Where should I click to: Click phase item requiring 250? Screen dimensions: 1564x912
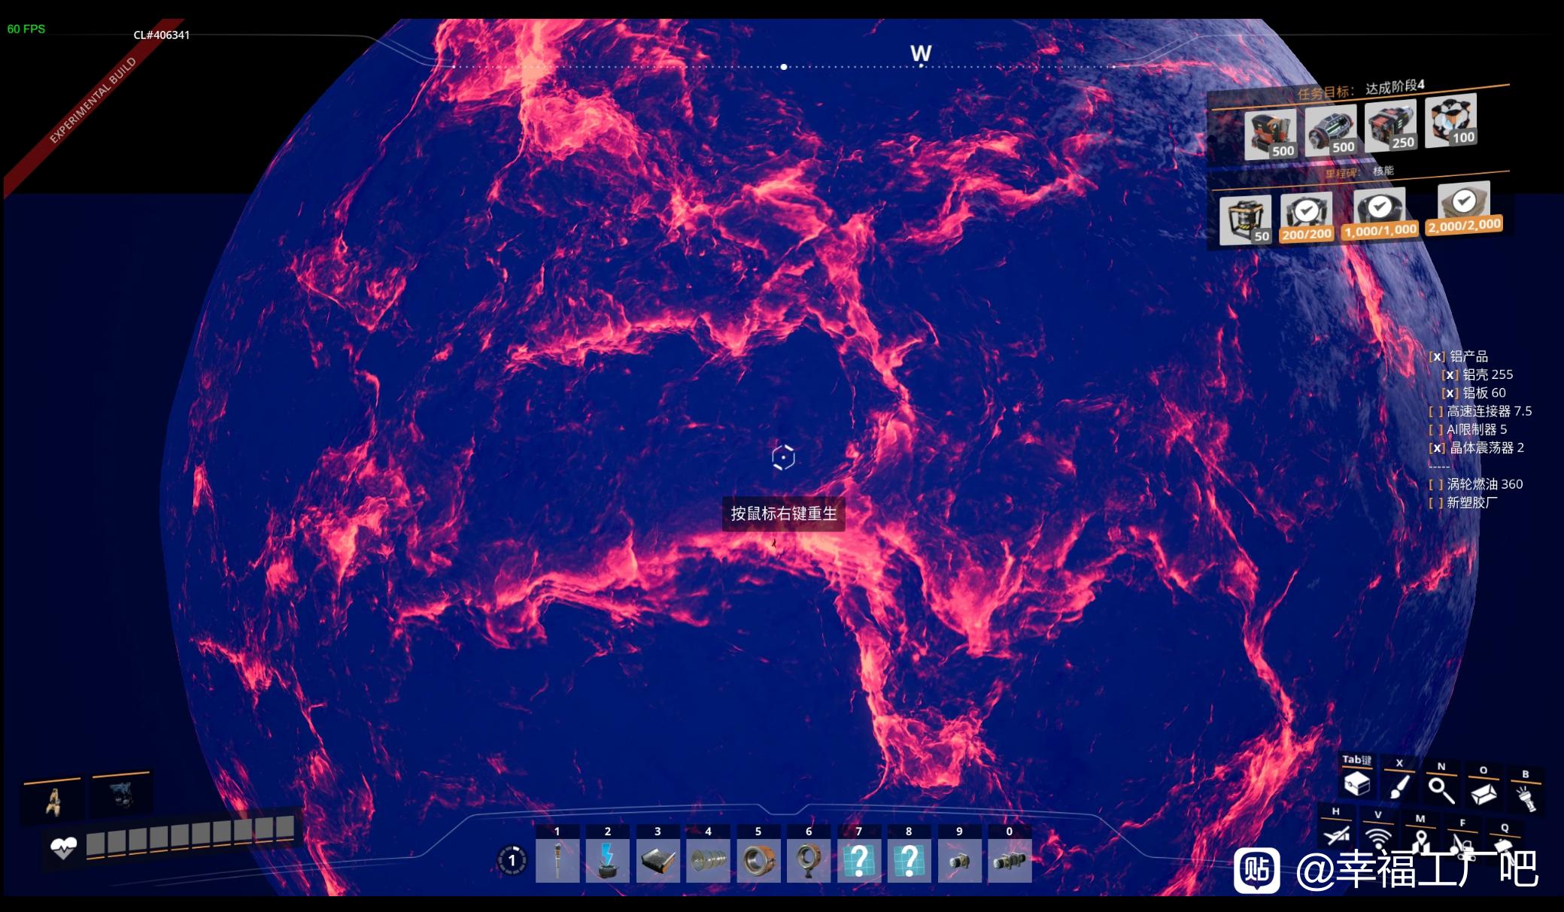[x=1390, y=126]
